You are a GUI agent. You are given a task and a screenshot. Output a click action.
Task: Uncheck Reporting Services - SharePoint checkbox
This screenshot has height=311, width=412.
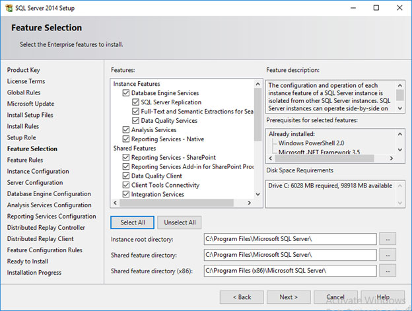(x=126, y=157)
